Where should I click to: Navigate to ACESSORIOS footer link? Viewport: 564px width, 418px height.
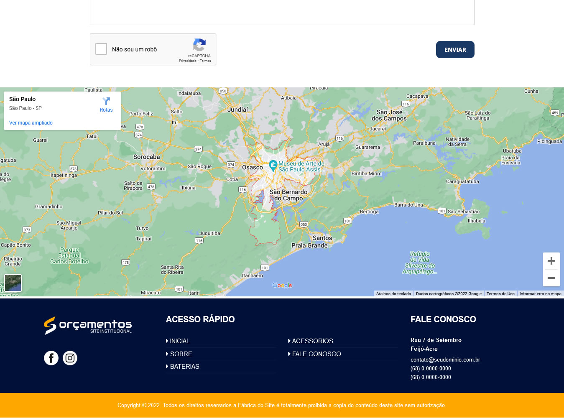312,341
